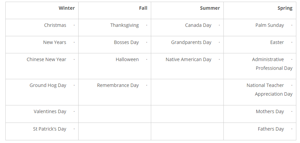
Task: Click the Chinese New Year text
Action: tap(46, 59)
